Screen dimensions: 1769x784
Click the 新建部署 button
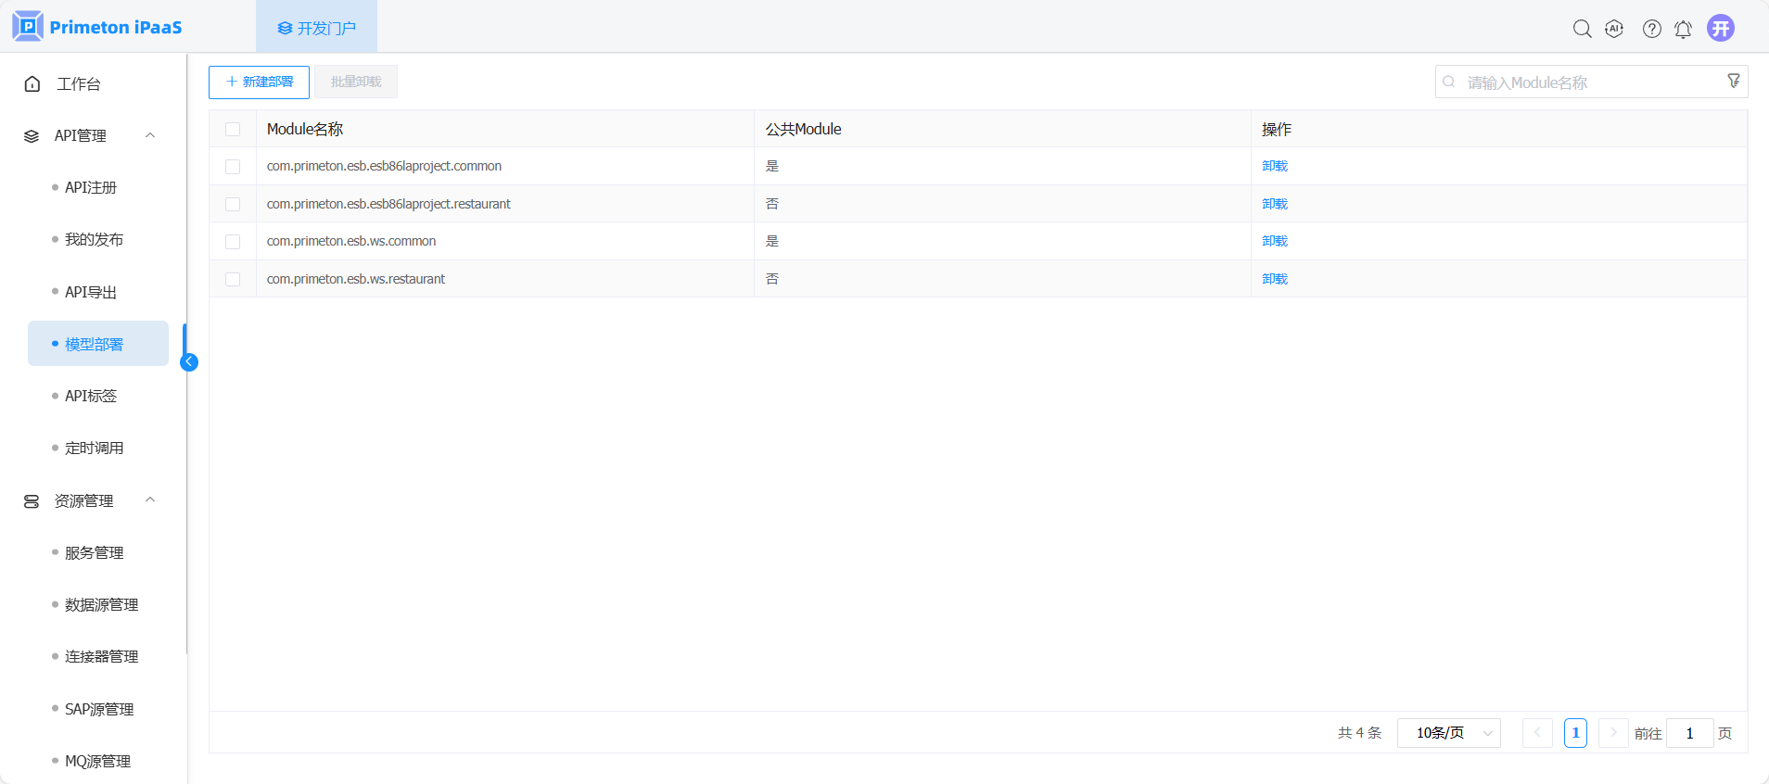[x=259, y=82]
